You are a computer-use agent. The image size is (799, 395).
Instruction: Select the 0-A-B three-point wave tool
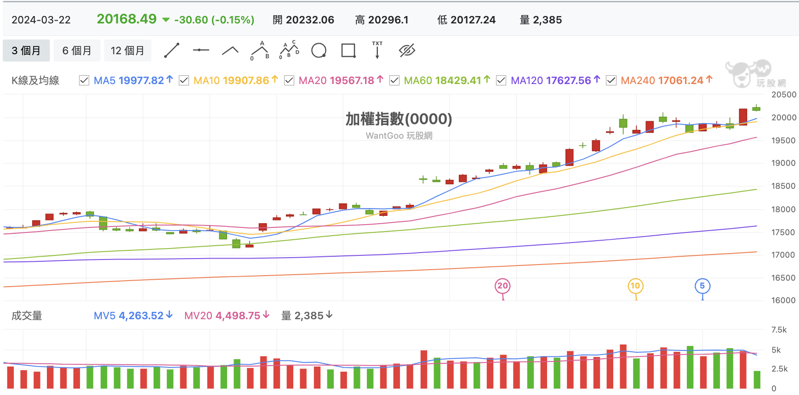pyautogui.click(x=260, y=51)
